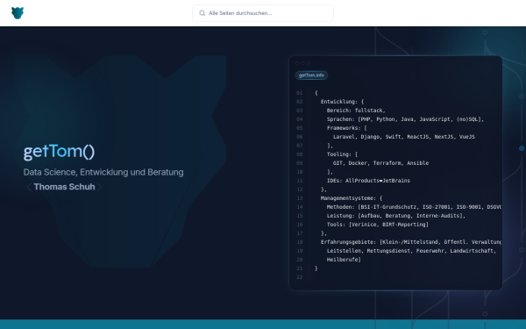Click the right angle bracket after Thomas Schuh
The image size is (526, 329).
(100, 187)
